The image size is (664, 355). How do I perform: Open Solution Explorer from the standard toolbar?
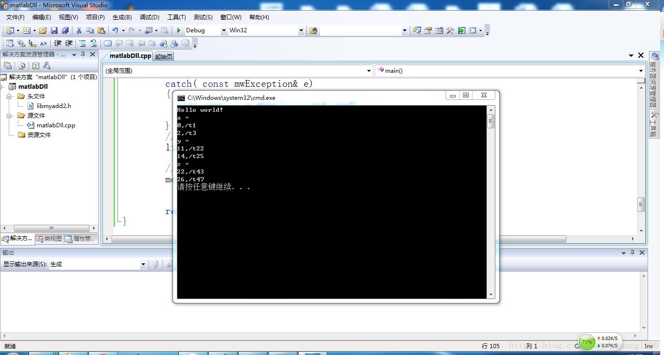(x=417, y=30)
